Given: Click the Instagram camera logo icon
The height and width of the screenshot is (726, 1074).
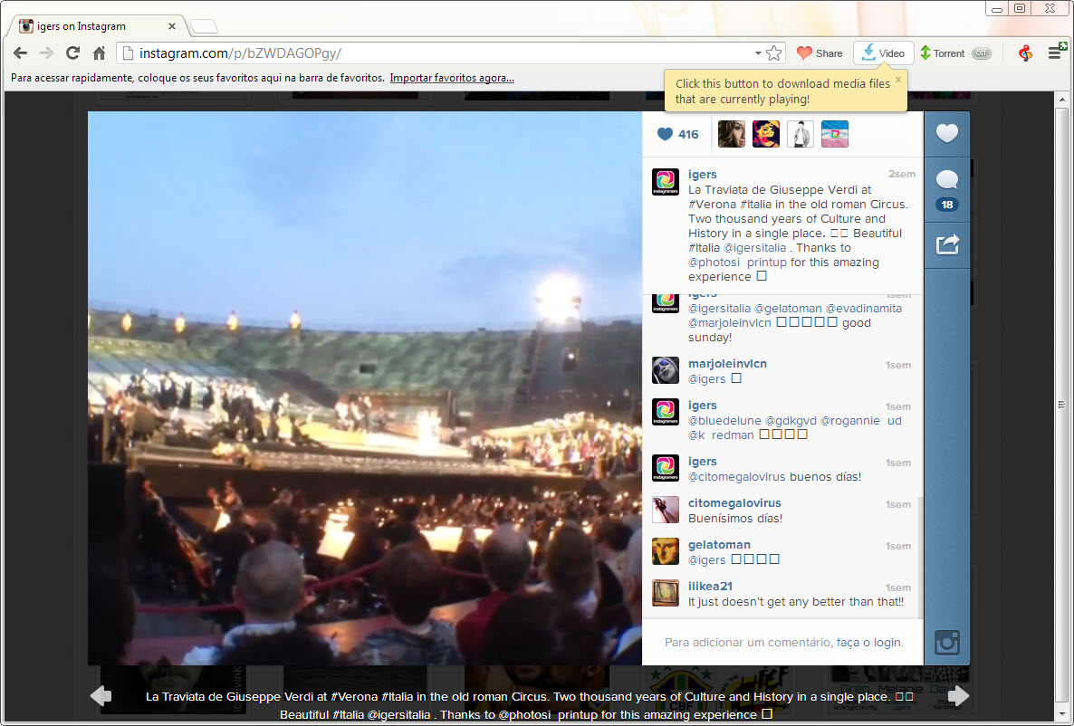Looking at the screenshot, I should point(946,643).
